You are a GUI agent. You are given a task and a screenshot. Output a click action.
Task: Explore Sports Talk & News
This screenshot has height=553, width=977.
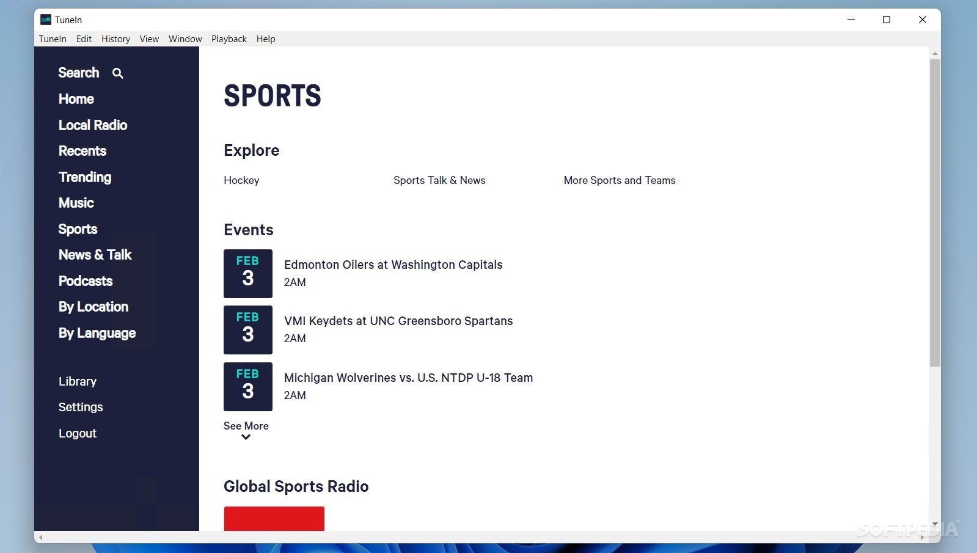(439, 180)
